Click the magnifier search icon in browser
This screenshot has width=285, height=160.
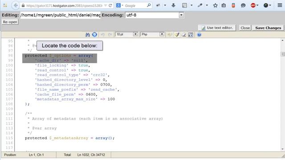[x=149, y=5]
